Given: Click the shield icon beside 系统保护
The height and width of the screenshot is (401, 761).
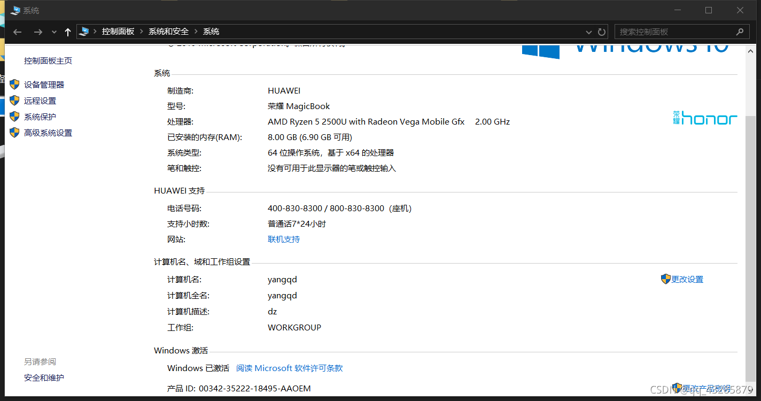Looking at the screenshot, I should click(x=14, y=117).
